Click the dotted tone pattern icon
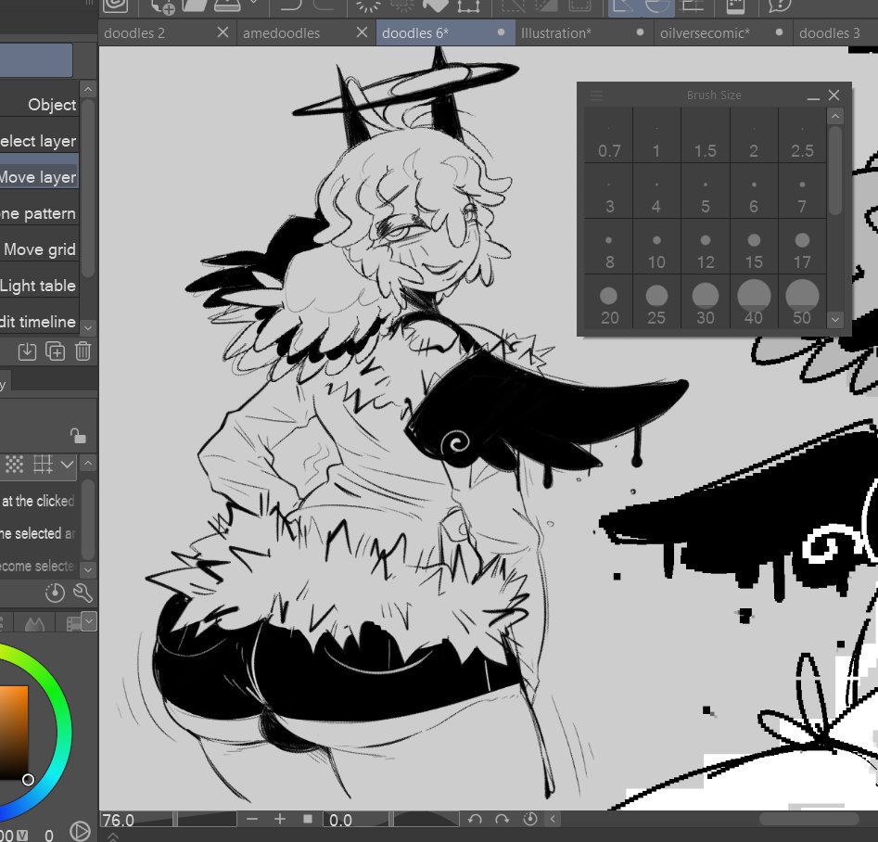The width and height of the screenshot is (878, 842). click(14, 465)
